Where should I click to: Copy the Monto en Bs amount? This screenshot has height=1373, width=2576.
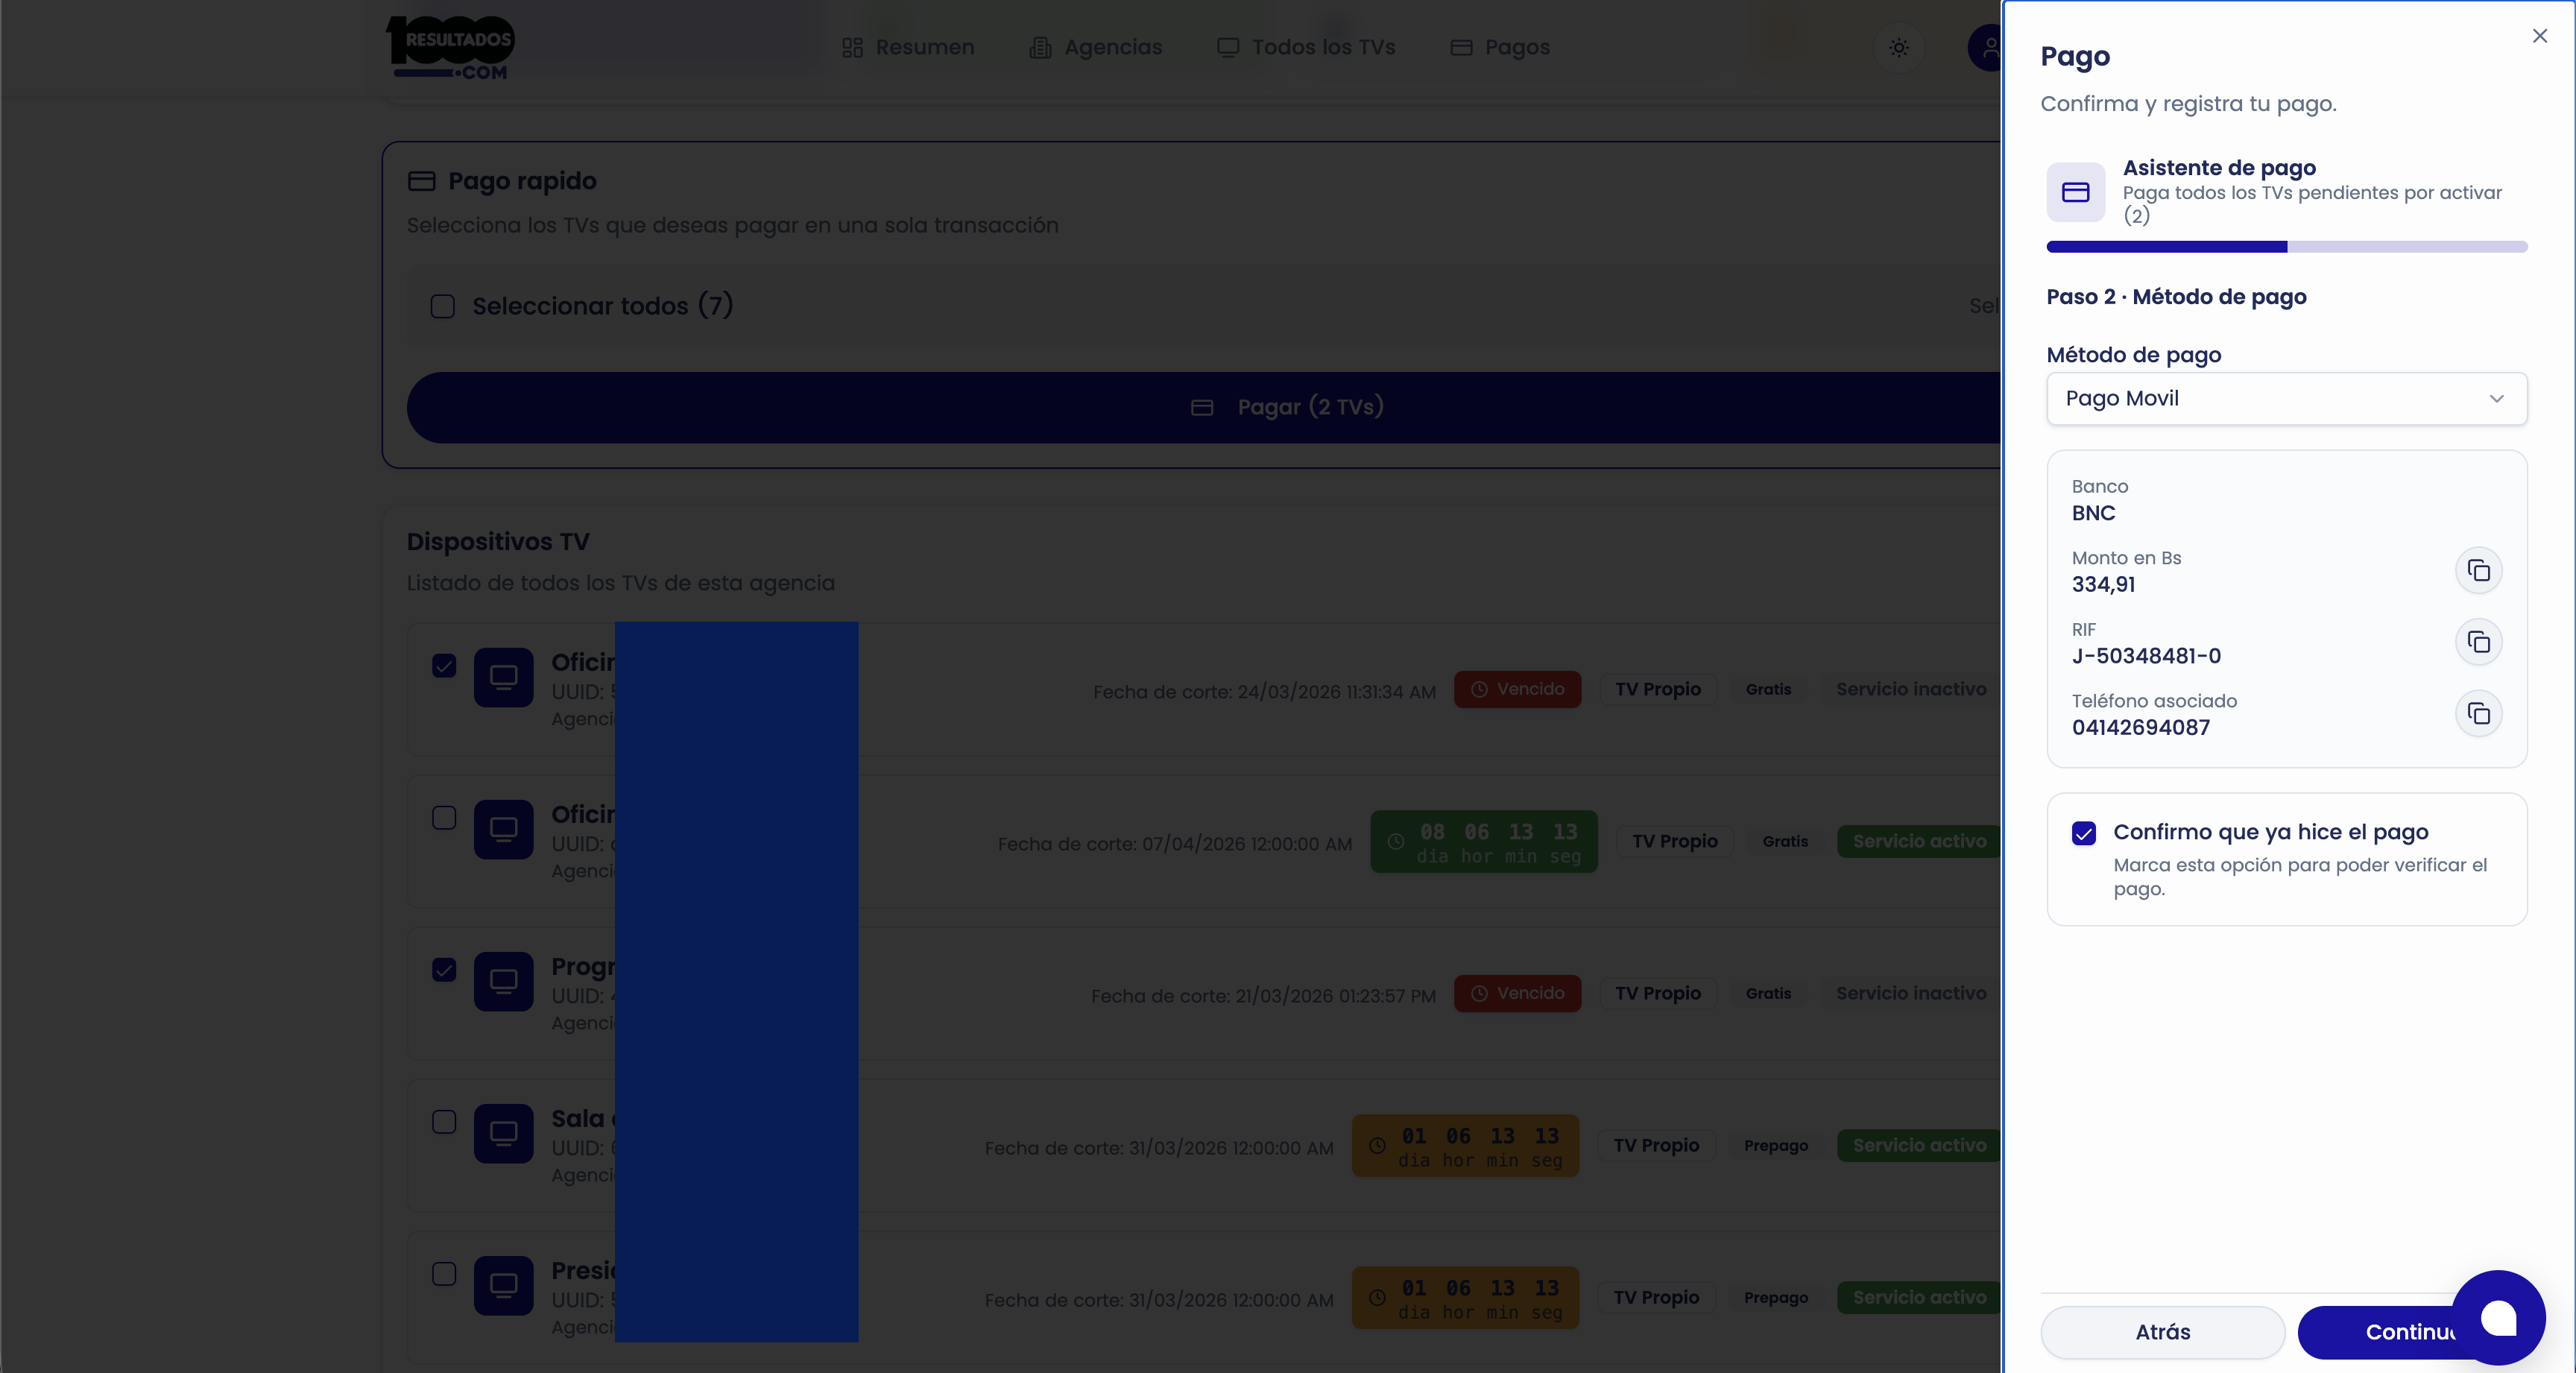[2478, 571]
